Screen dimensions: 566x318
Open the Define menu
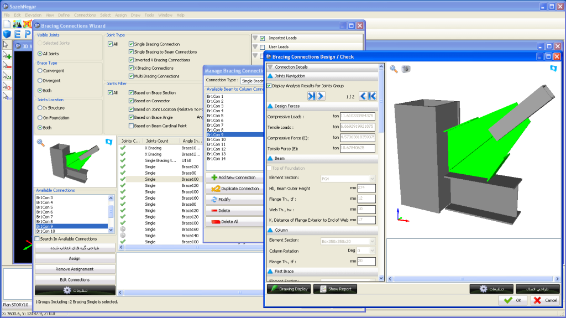click(64, 15)
